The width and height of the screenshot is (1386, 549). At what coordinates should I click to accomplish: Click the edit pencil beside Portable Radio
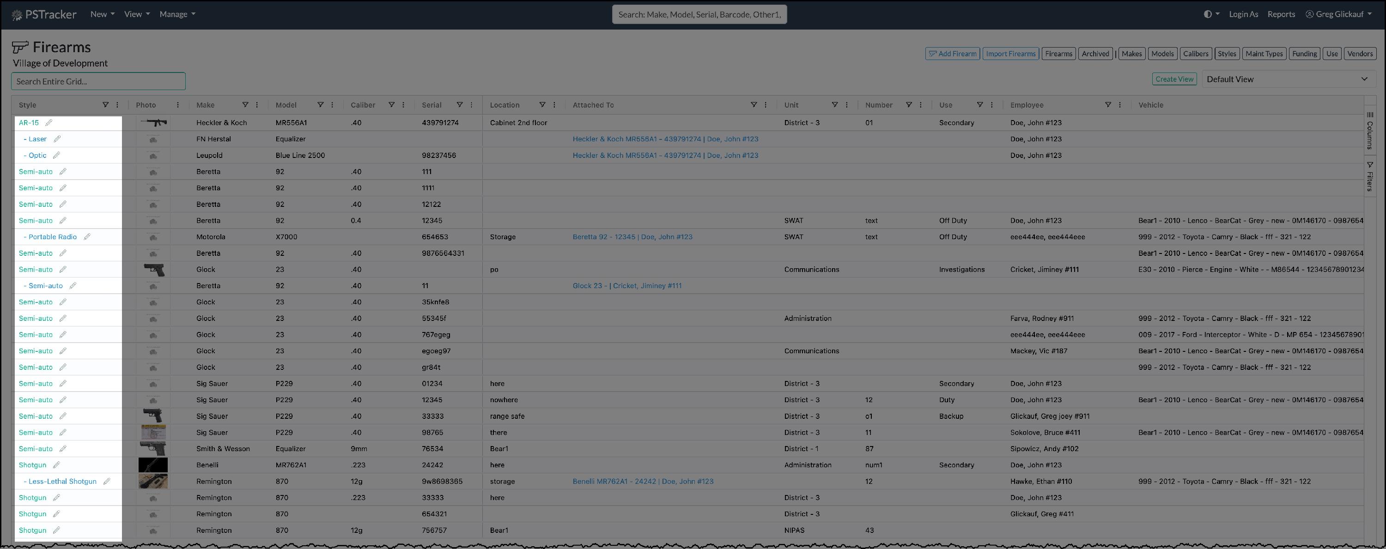click(x=87, y=236)
